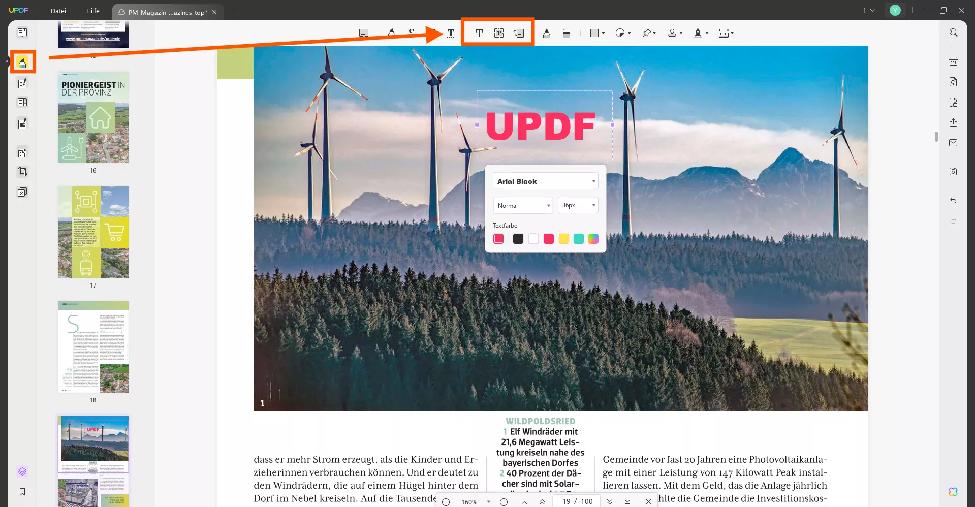975x507 pixels.
Task: Select the Text Comment (Typewriter) tool
Action: [479, 33]
